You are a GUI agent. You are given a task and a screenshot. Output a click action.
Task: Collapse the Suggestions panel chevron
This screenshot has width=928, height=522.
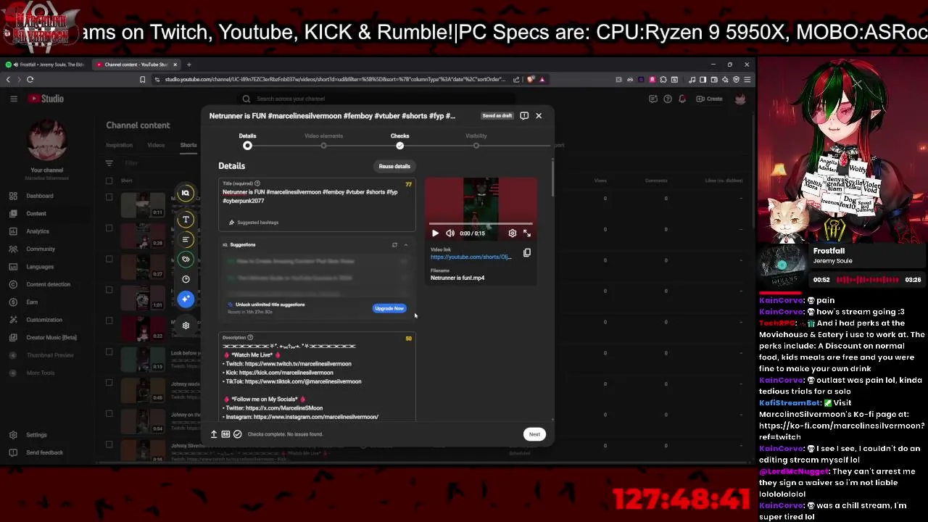(x=405, y=245)
